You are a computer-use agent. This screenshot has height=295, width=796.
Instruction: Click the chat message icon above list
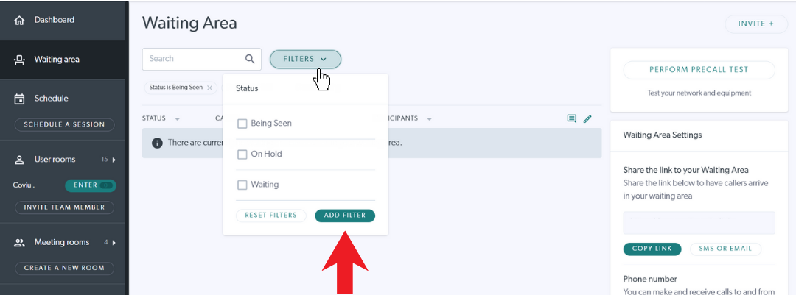(x=572, y=118)
